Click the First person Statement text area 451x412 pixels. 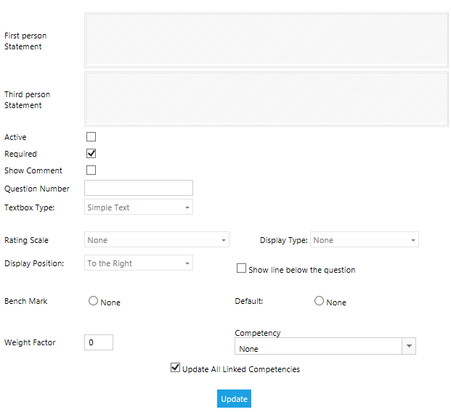coord(266,41)
